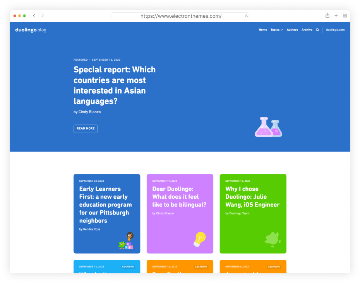Click September 14, 2023 date
The image size is (360, 283).
(x=92, y=267)
